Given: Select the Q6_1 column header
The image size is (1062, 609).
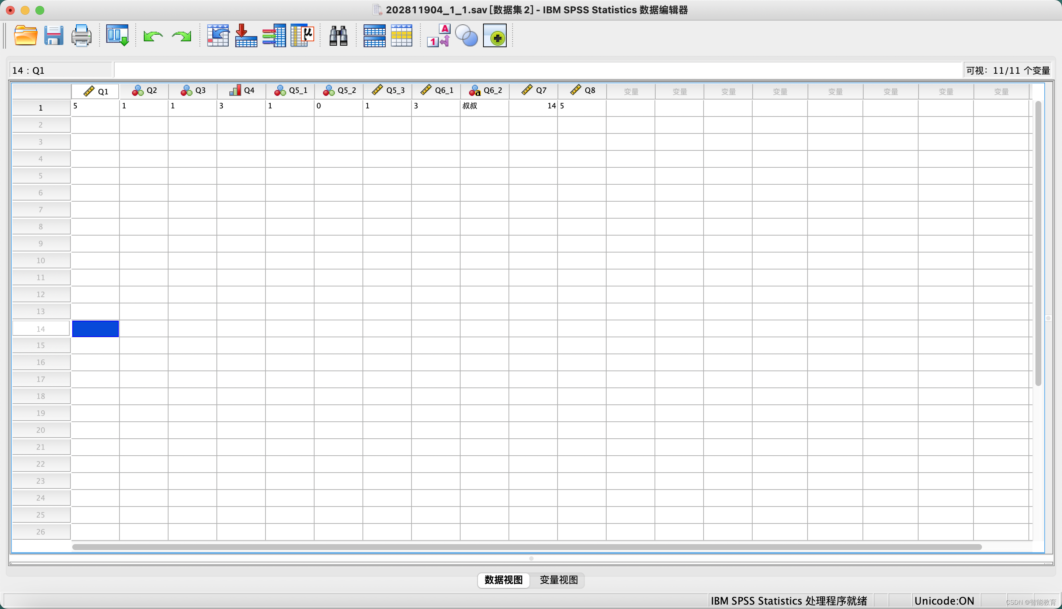Looking at the screenshot, I should [436, 91].
